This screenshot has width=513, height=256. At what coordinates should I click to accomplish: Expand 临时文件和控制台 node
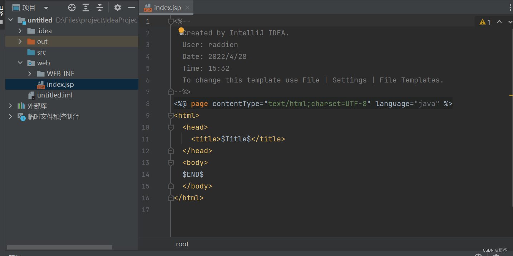[x=10, y=116]
